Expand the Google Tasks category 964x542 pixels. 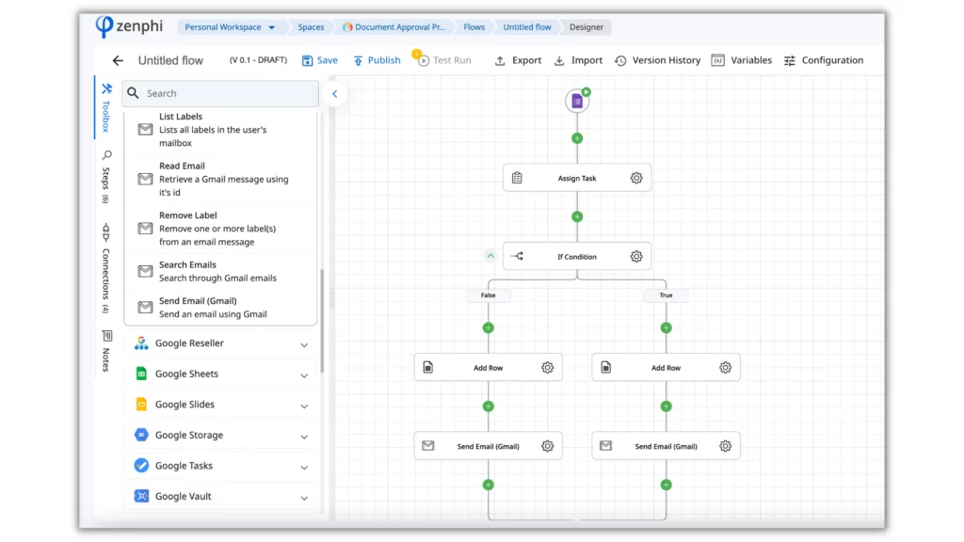(x=221, y=466)
